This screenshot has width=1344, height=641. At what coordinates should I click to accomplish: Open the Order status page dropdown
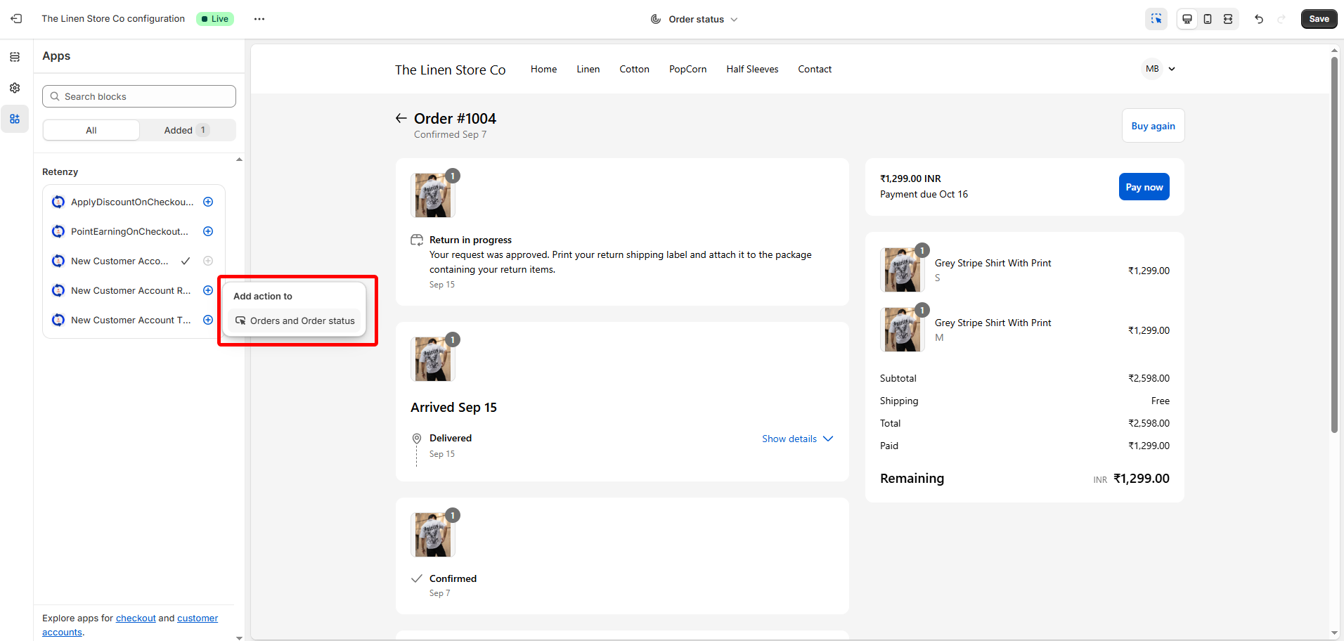(694, 19)
